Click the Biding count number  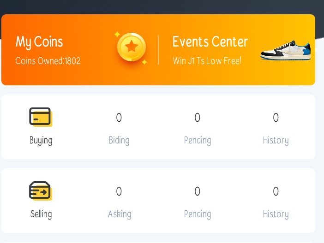click(x=119, y=118)
